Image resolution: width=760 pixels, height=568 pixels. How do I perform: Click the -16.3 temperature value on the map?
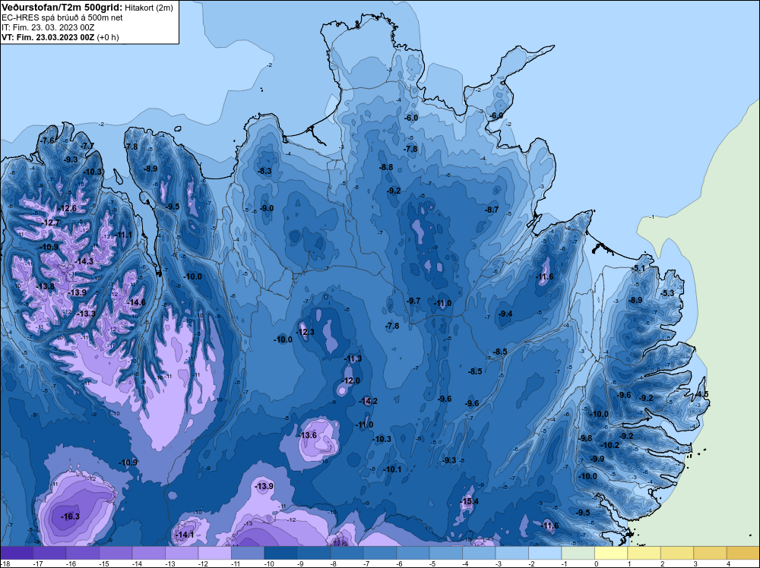70,516
